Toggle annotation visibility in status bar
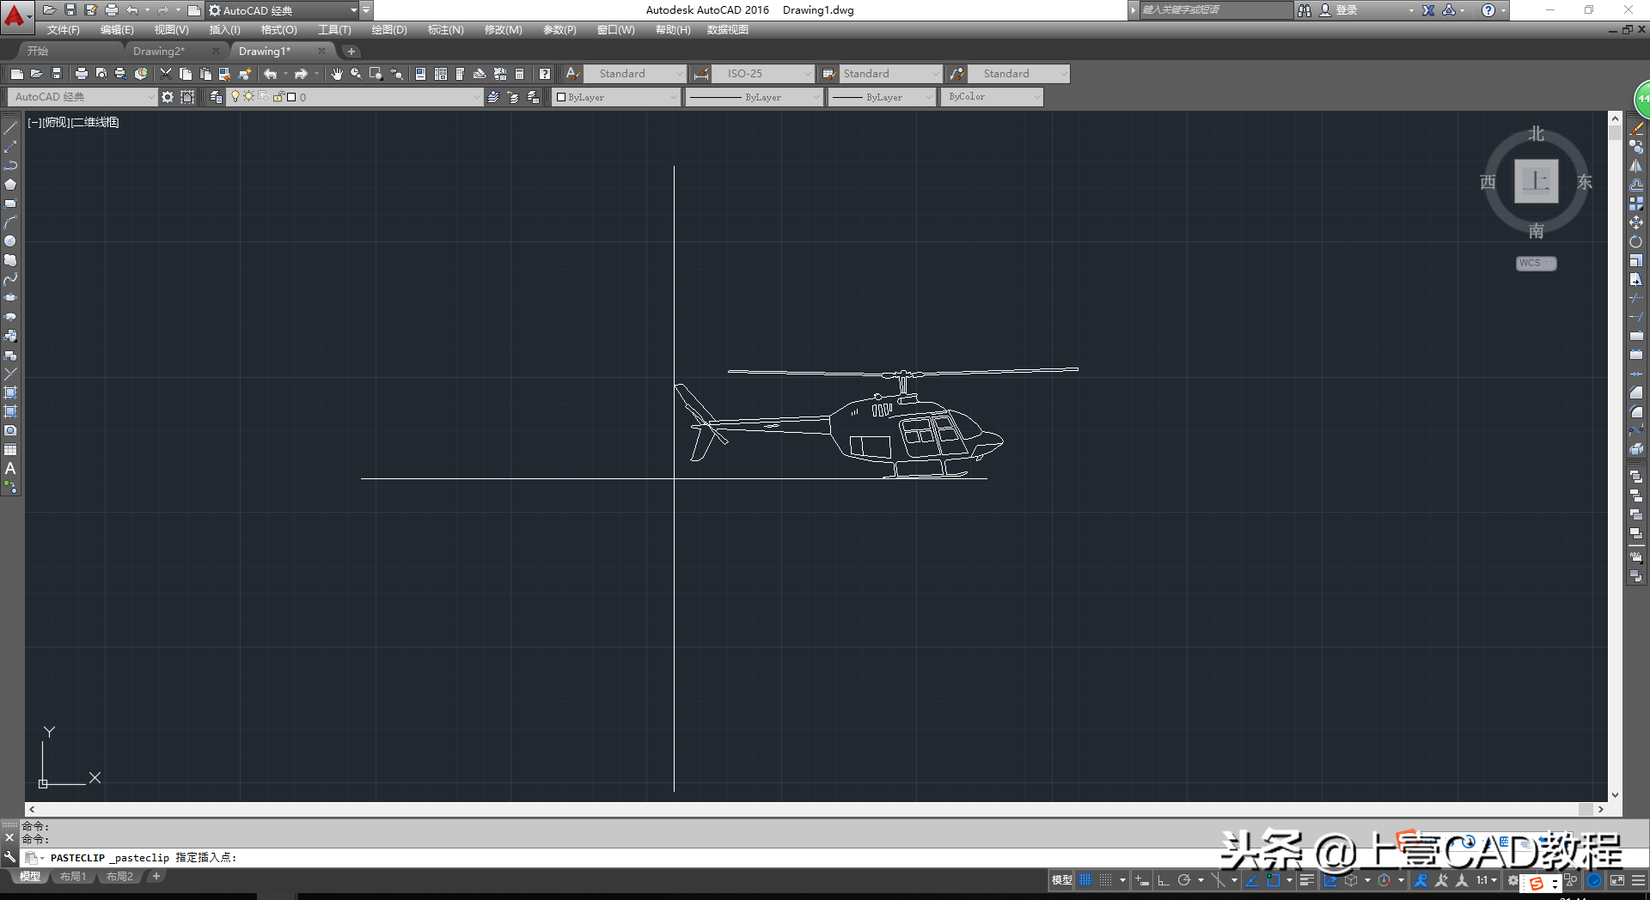The image size is (1650, 900). tap(1421, 880)
